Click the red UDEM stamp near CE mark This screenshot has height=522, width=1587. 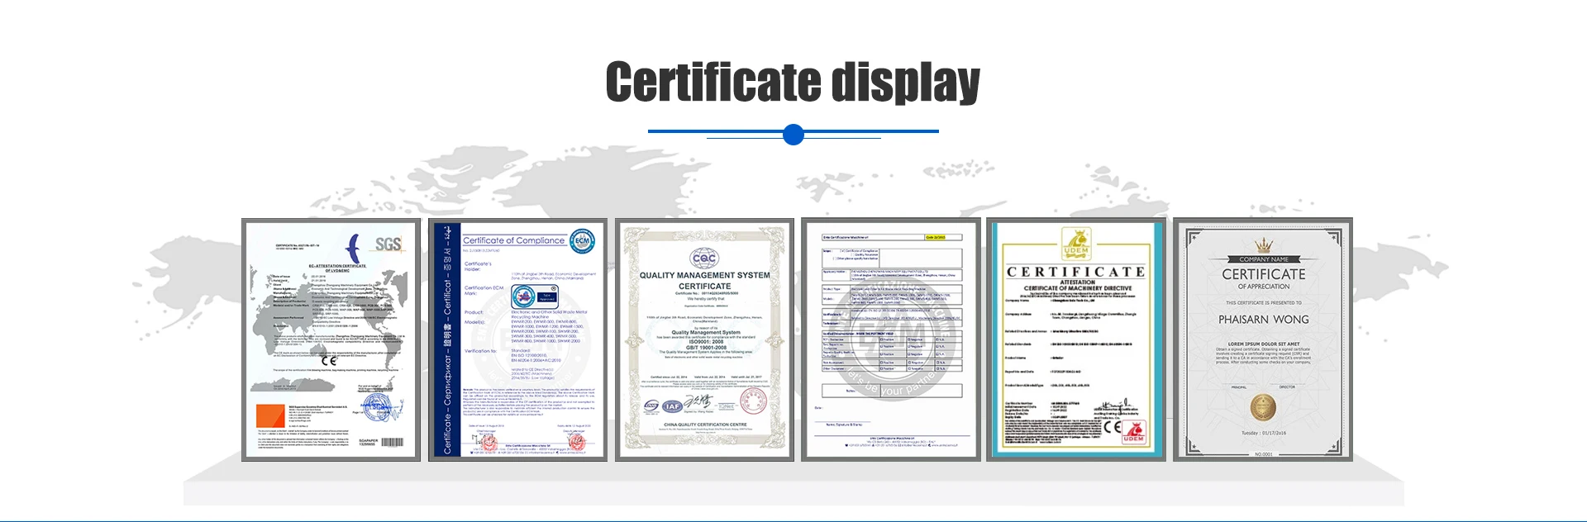pyautogui.click(x=1134, y=432)
